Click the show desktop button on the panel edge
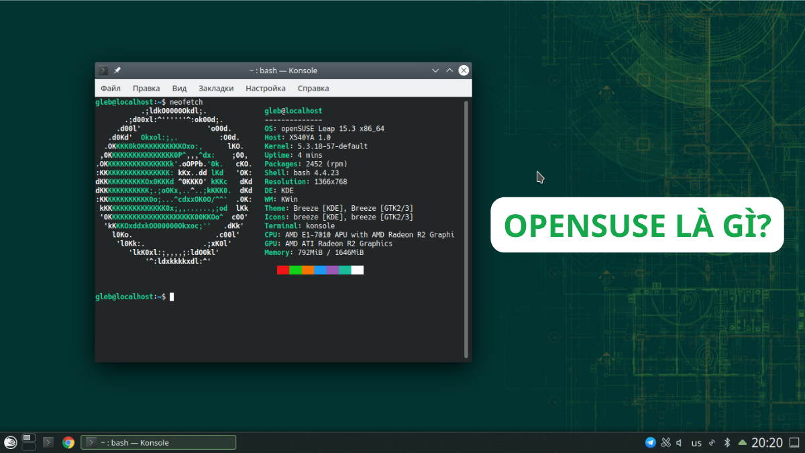 pos(794,442)
